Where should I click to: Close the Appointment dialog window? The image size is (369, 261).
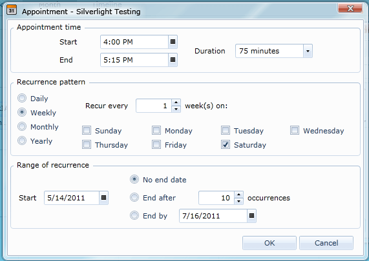coord(350,8)
